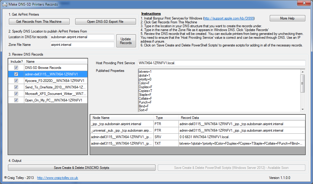Follow the support.apple.com/kb/DI999 link

click(229, 18)
